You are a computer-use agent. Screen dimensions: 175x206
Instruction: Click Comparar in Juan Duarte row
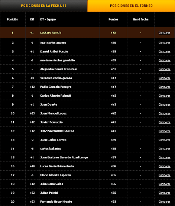164,104
